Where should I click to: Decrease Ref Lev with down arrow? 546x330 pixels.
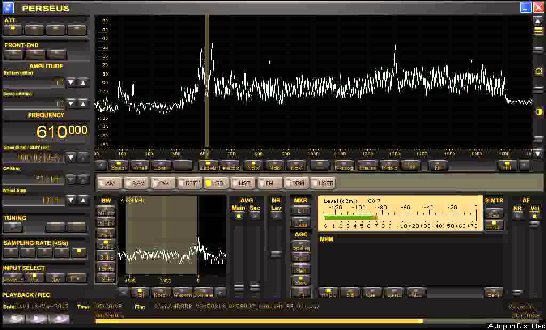pyautogui.click(x=71, y=82)
